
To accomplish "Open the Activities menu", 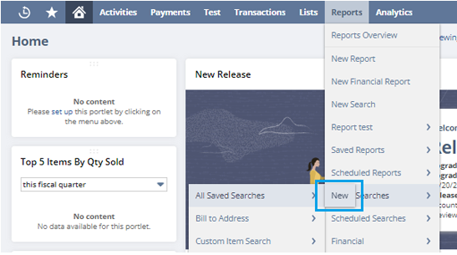I will tap(118, 12).
